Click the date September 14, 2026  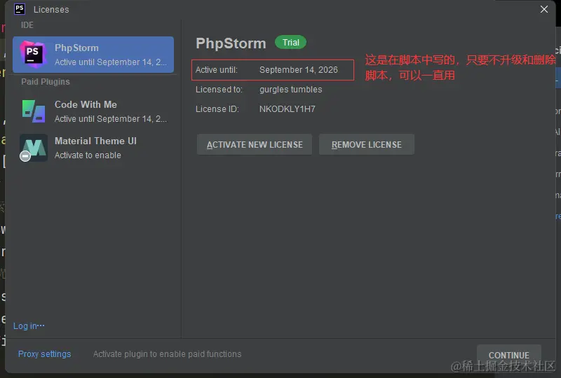(x=299, y=70)
